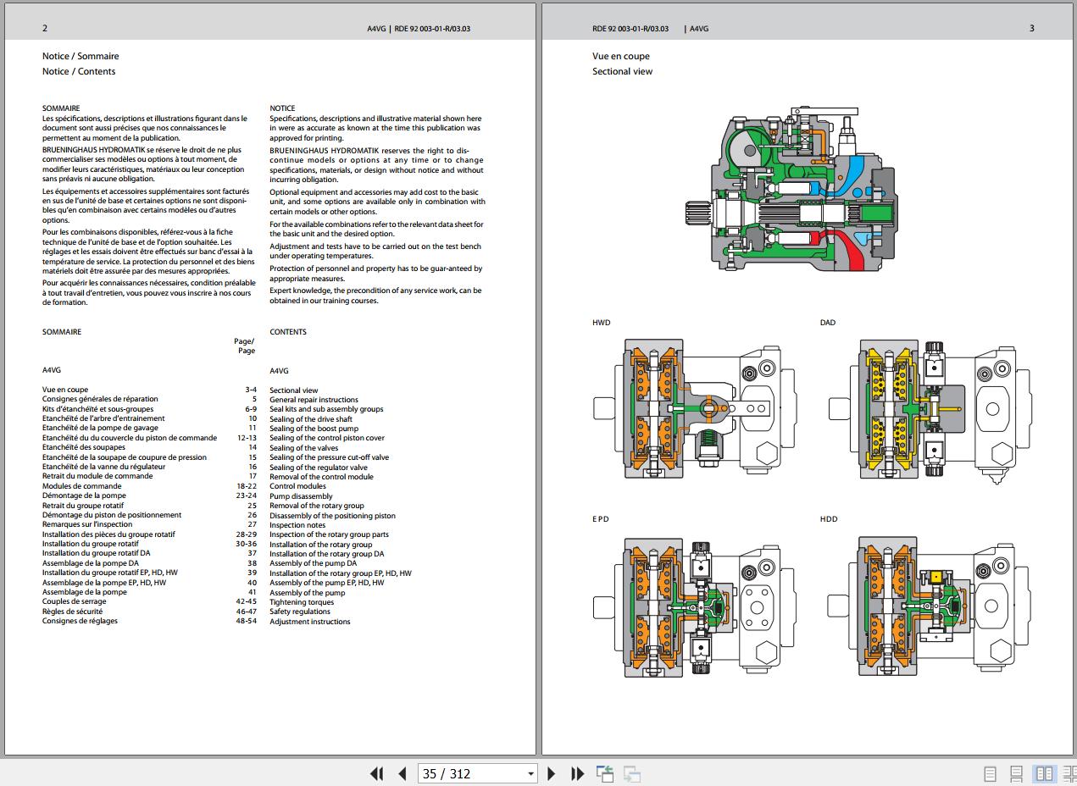Click 'Règles de sécurité' entry
This screenshot has height=786, width=1077.
pos(72,611)
